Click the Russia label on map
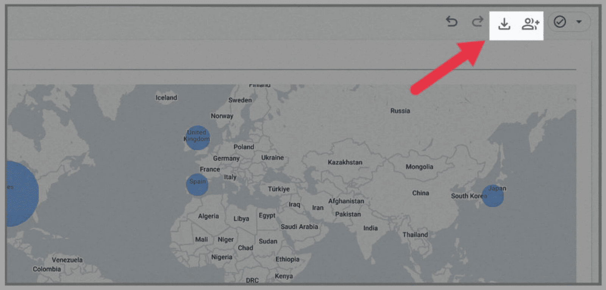The width and height of the screenshot is (606, 290). click(400, 111)
